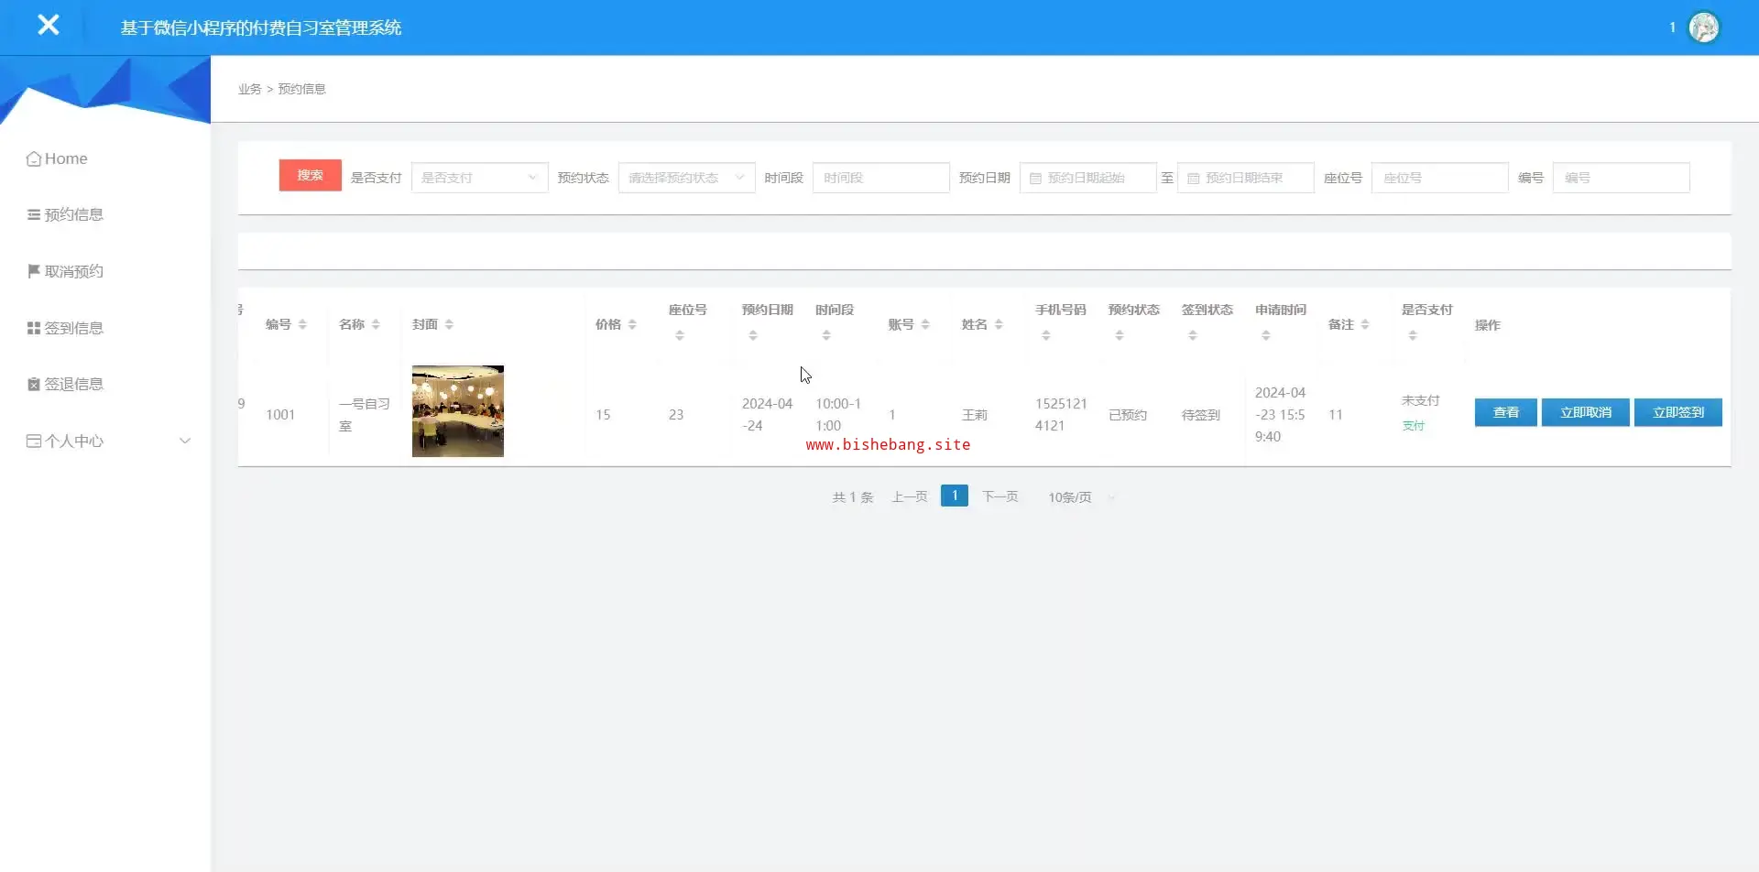Screen dimensions: 1759x872
Task: Click the 立即取消 button in the row
Action: point(1585,412)
